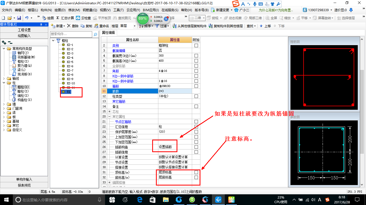Image resolution: width=366 pixels, height=205 pixels.
Task: Open 绘图 drawing mode in toolbar
Action: point(48,18)
